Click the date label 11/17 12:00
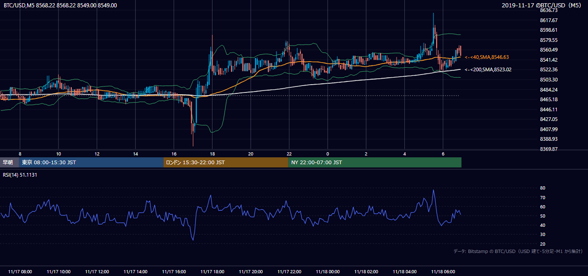The image size is (588, 276). click(x=97, y=272)
